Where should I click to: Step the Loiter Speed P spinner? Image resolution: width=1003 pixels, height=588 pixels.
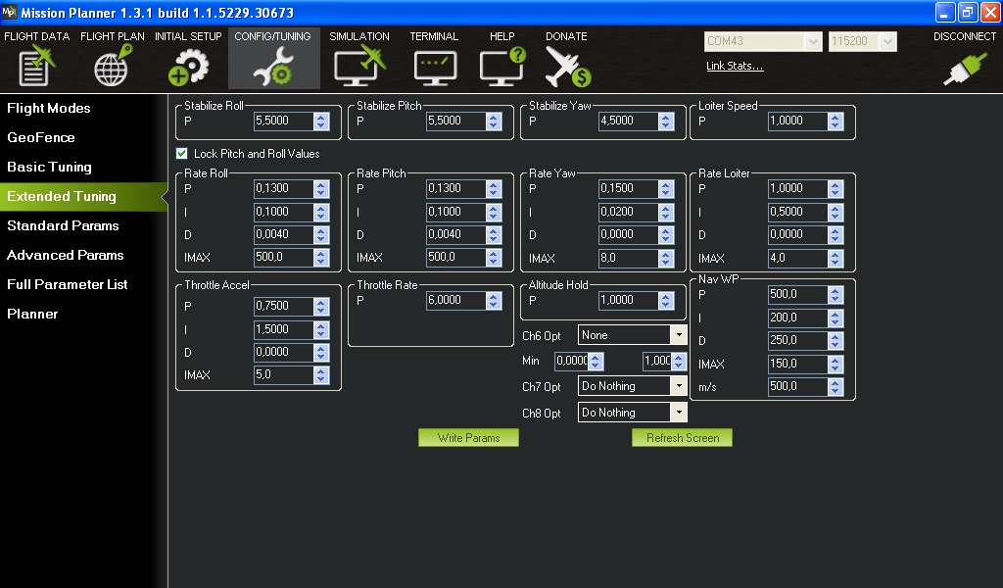click(x=835, y=121)
